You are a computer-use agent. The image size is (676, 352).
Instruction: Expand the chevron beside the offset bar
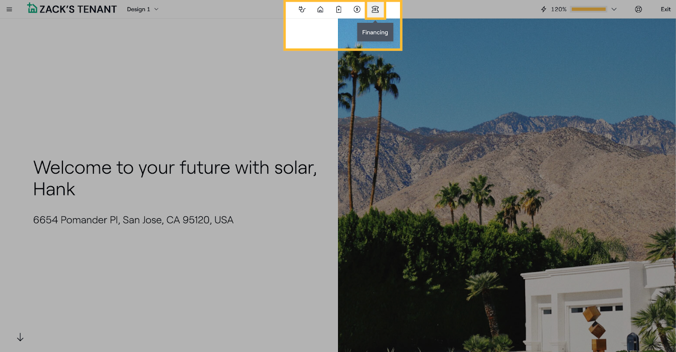(614, 9)
